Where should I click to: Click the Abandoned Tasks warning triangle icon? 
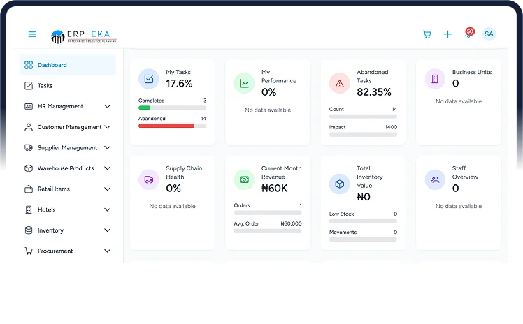click(x=340, y=83)
